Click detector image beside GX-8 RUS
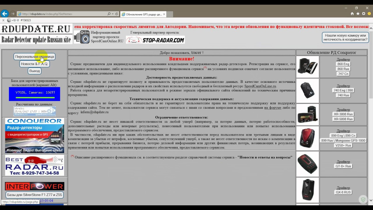This screenshot has width=373, height=210. pos(307,190)
